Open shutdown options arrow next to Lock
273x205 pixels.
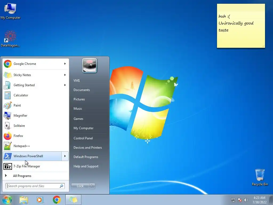(x=92, y=186)
